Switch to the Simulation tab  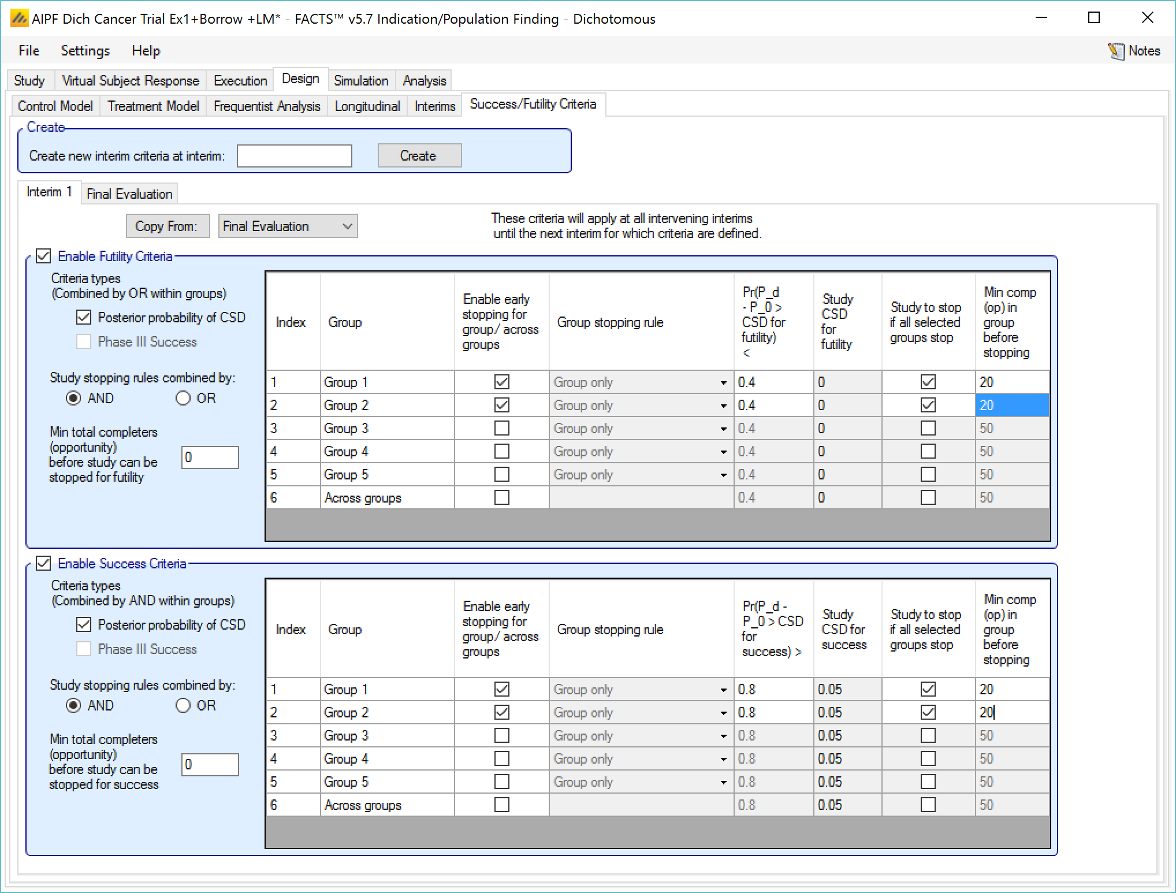(x=361, y=81)
